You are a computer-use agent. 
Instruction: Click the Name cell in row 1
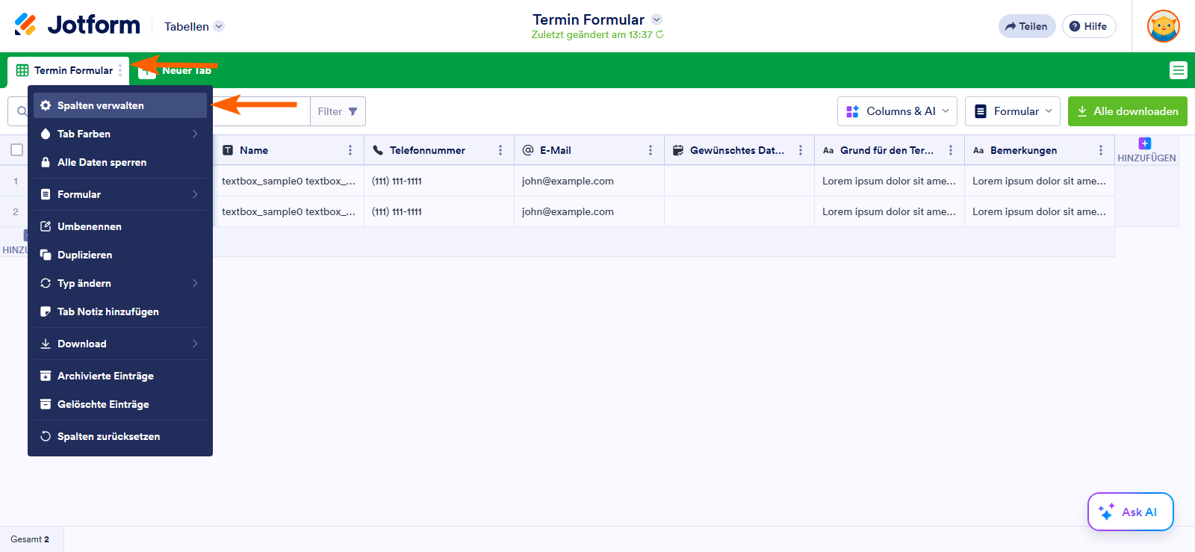289,181
